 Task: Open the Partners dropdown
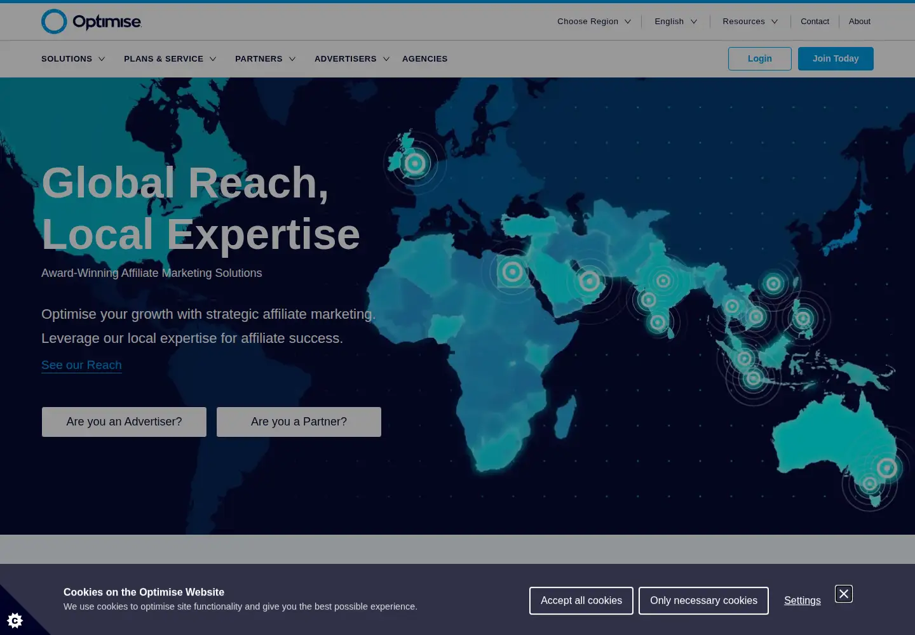tap(266, 59)
